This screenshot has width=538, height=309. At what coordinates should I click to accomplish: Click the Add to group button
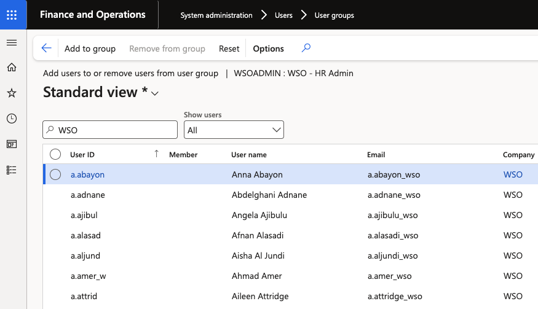tap(90, 49)
